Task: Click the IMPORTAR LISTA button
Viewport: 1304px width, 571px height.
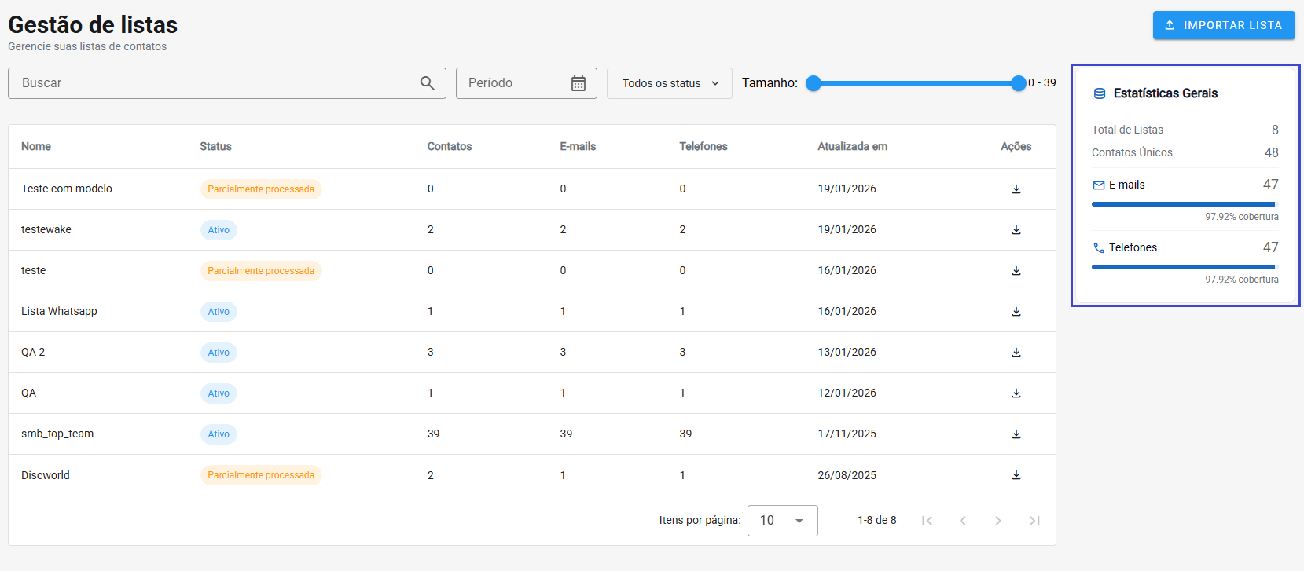Action: pos(1223,25)
